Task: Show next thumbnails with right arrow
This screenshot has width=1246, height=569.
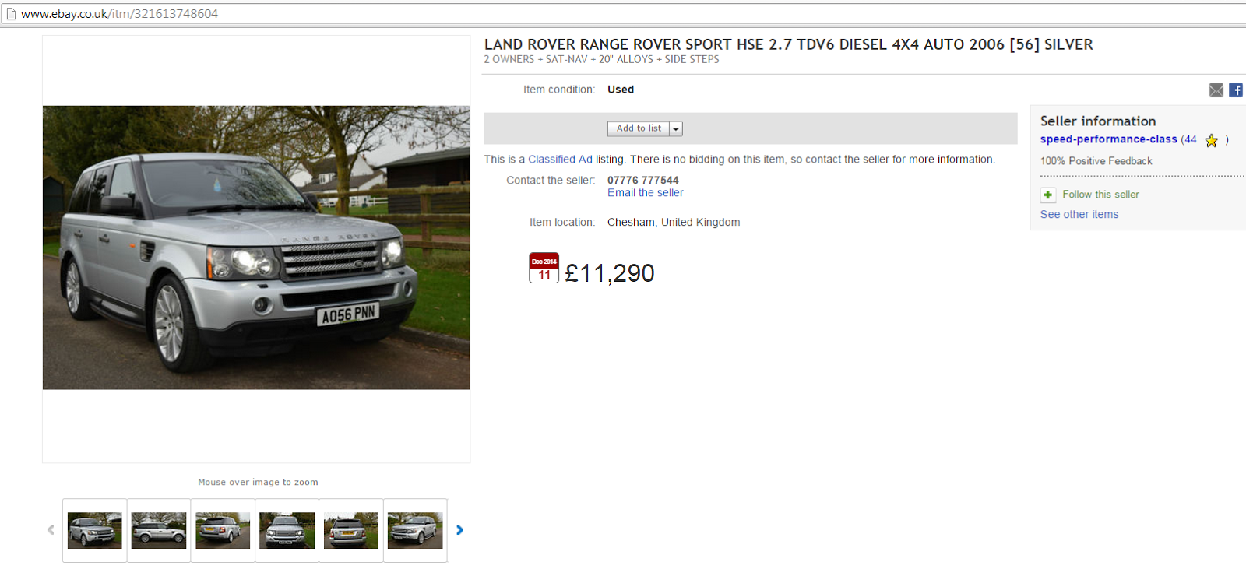Action: click(x=459, y=530)
